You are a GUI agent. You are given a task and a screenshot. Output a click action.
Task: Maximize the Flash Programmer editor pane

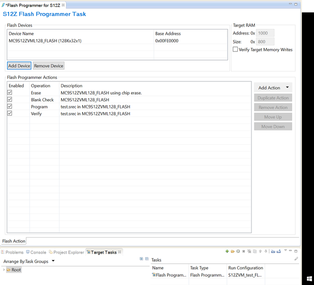click(296, 4)
